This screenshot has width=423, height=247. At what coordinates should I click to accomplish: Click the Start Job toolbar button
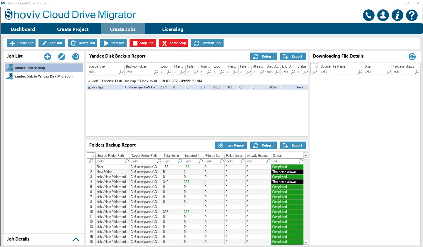113,43
